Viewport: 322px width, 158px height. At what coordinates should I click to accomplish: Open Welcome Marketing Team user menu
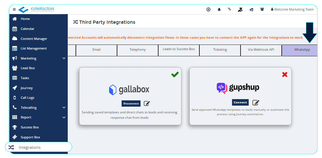[x=292, y=9]
